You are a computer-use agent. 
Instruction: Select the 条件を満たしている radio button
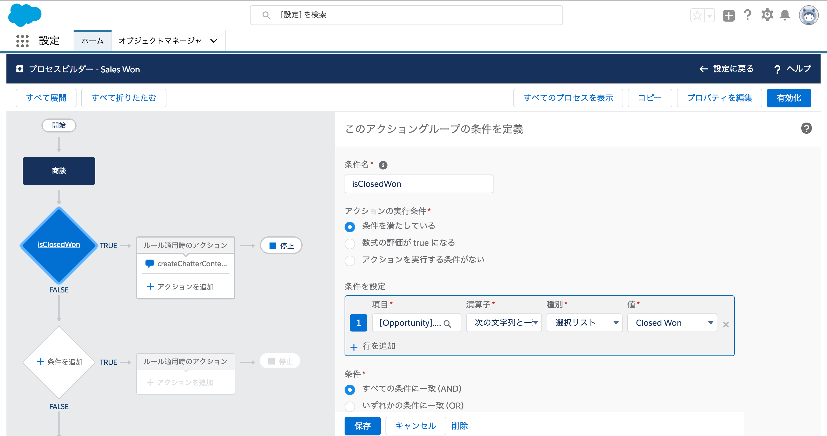point(350,227)
